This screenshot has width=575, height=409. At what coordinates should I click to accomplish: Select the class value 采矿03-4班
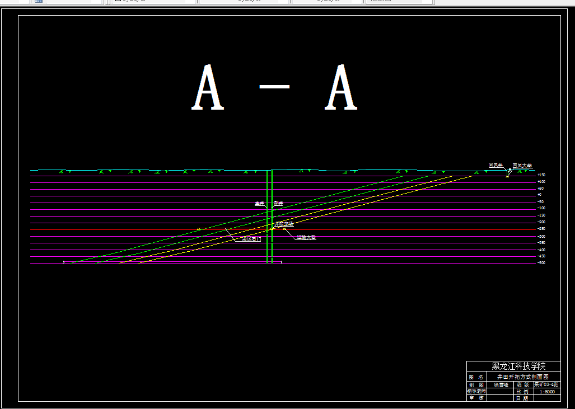pos(546,385)
